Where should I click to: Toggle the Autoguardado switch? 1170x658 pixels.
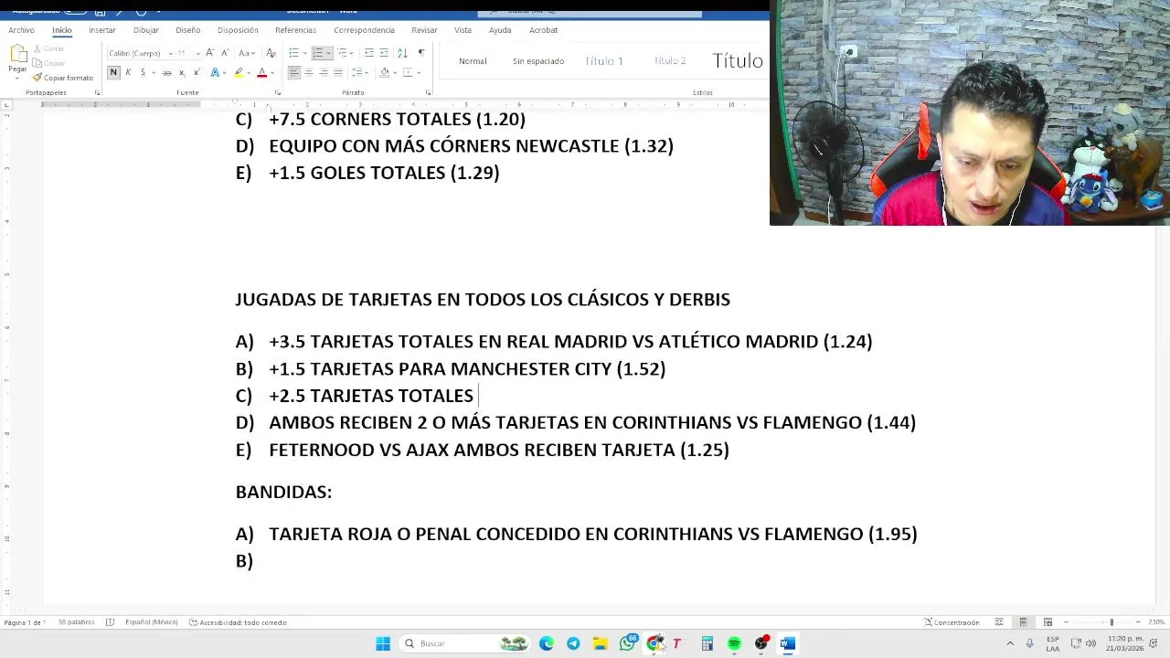click(x=77, y=10)
